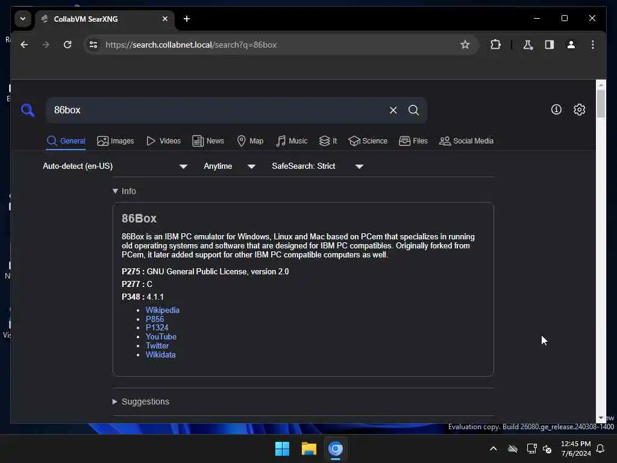Switch to the Images tab
The height and width of the screenshot is (463, 617).
(x=115, y=141)
